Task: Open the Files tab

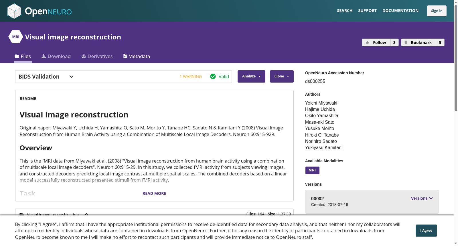Action: (x=23, y=56)
